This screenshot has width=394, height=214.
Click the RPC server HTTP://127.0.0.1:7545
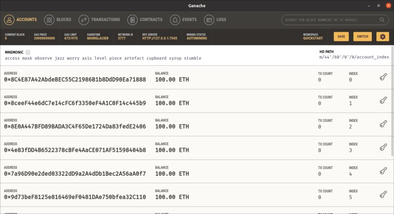(x=160, y=39)
